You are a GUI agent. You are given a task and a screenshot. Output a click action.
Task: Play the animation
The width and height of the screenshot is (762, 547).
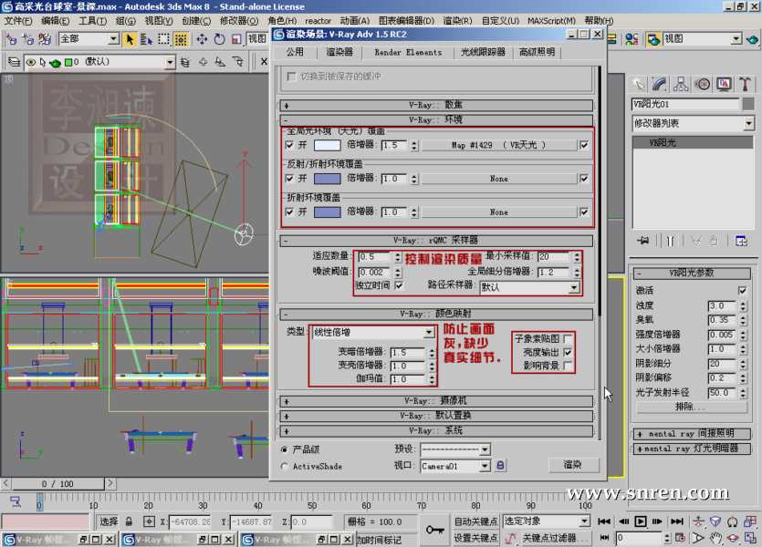641,521
